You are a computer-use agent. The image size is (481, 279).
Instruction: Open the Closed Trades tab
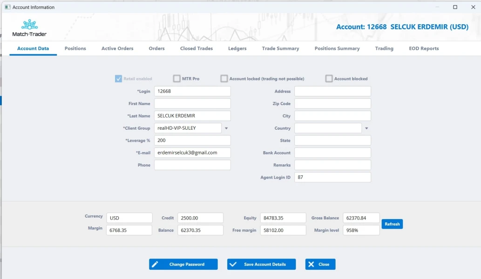click(196, 48)
